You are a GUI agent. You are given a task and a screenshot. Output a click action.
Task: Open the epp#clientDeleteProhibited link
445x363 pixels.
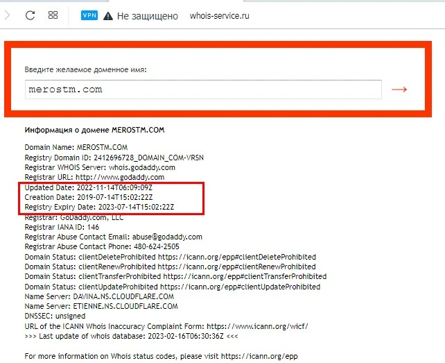click(x=237, y=257)
